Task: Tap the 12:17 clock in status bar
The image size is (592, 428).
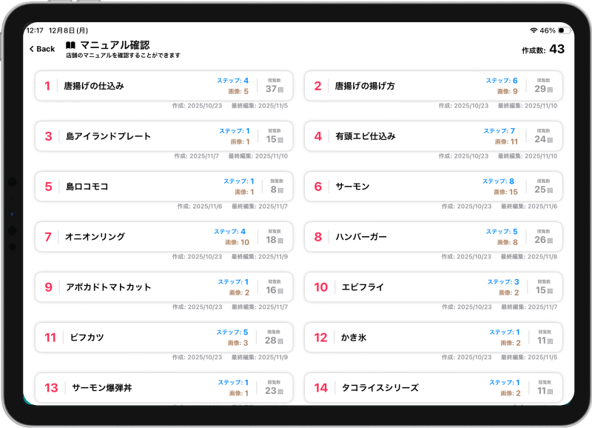Action: tap(35, 30)
